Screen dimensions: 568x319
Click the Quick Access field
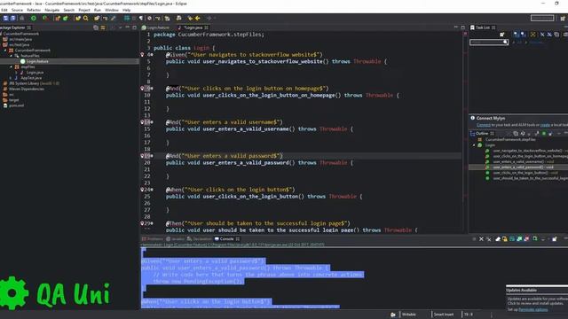542,18
